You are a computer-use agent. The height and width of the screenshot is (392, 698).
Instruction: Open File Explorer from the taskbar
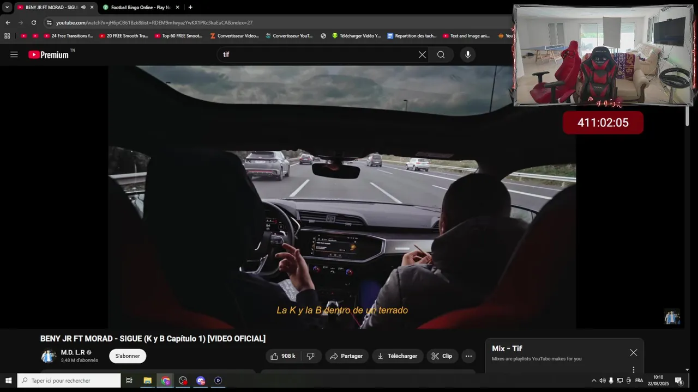147,381
